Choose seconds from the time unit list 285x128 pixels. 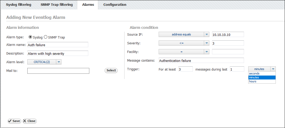point(262,73)
